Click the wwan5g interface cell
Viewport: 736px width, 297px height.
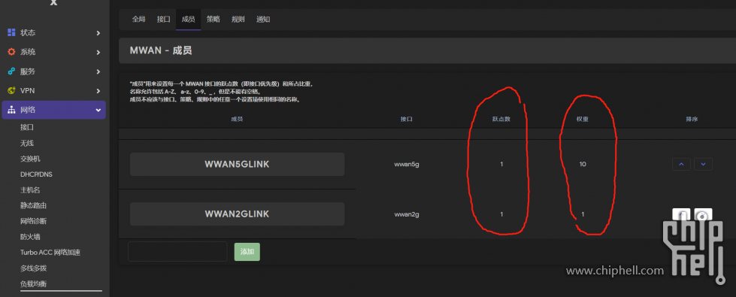click(407, 164)
